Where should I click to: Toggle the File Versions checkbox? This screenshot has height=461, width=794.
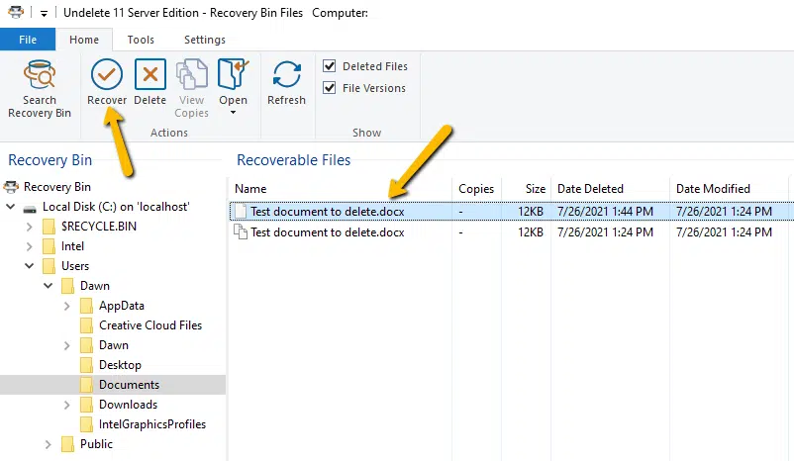click(330, 88)
